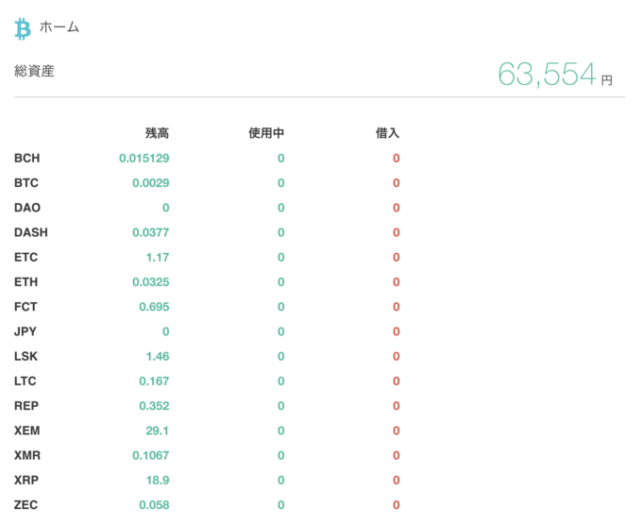The width and height of the screenshot is (642, 525).
Task: Select the 使用中 column header
Action: coord(266,133)
